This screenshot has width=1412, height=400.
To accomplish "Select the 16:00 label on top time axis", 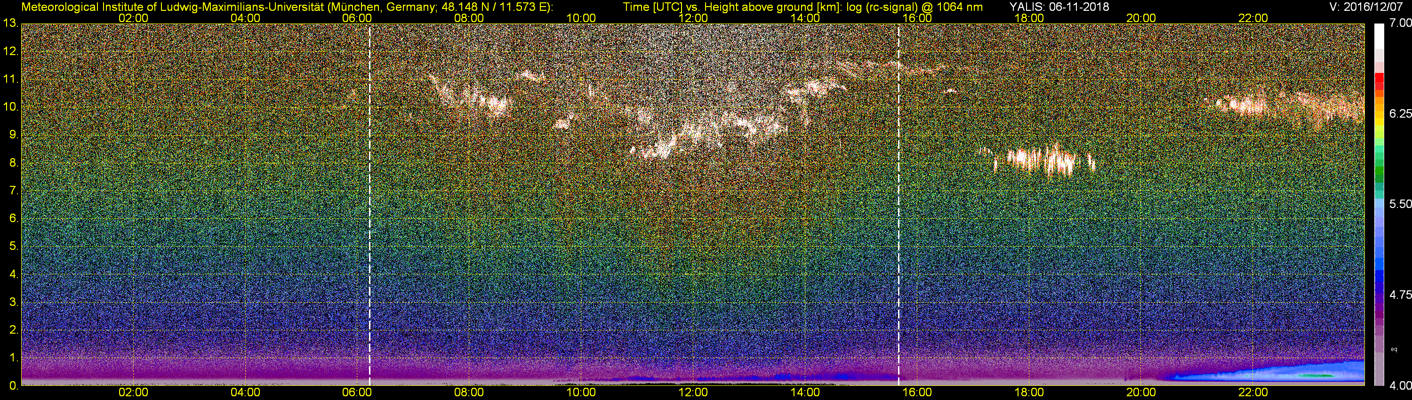I will 917,18.
